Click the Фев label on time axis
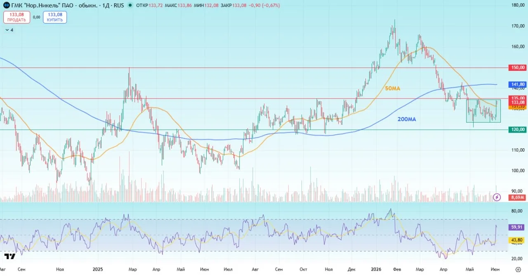 [x=397, y=269]
